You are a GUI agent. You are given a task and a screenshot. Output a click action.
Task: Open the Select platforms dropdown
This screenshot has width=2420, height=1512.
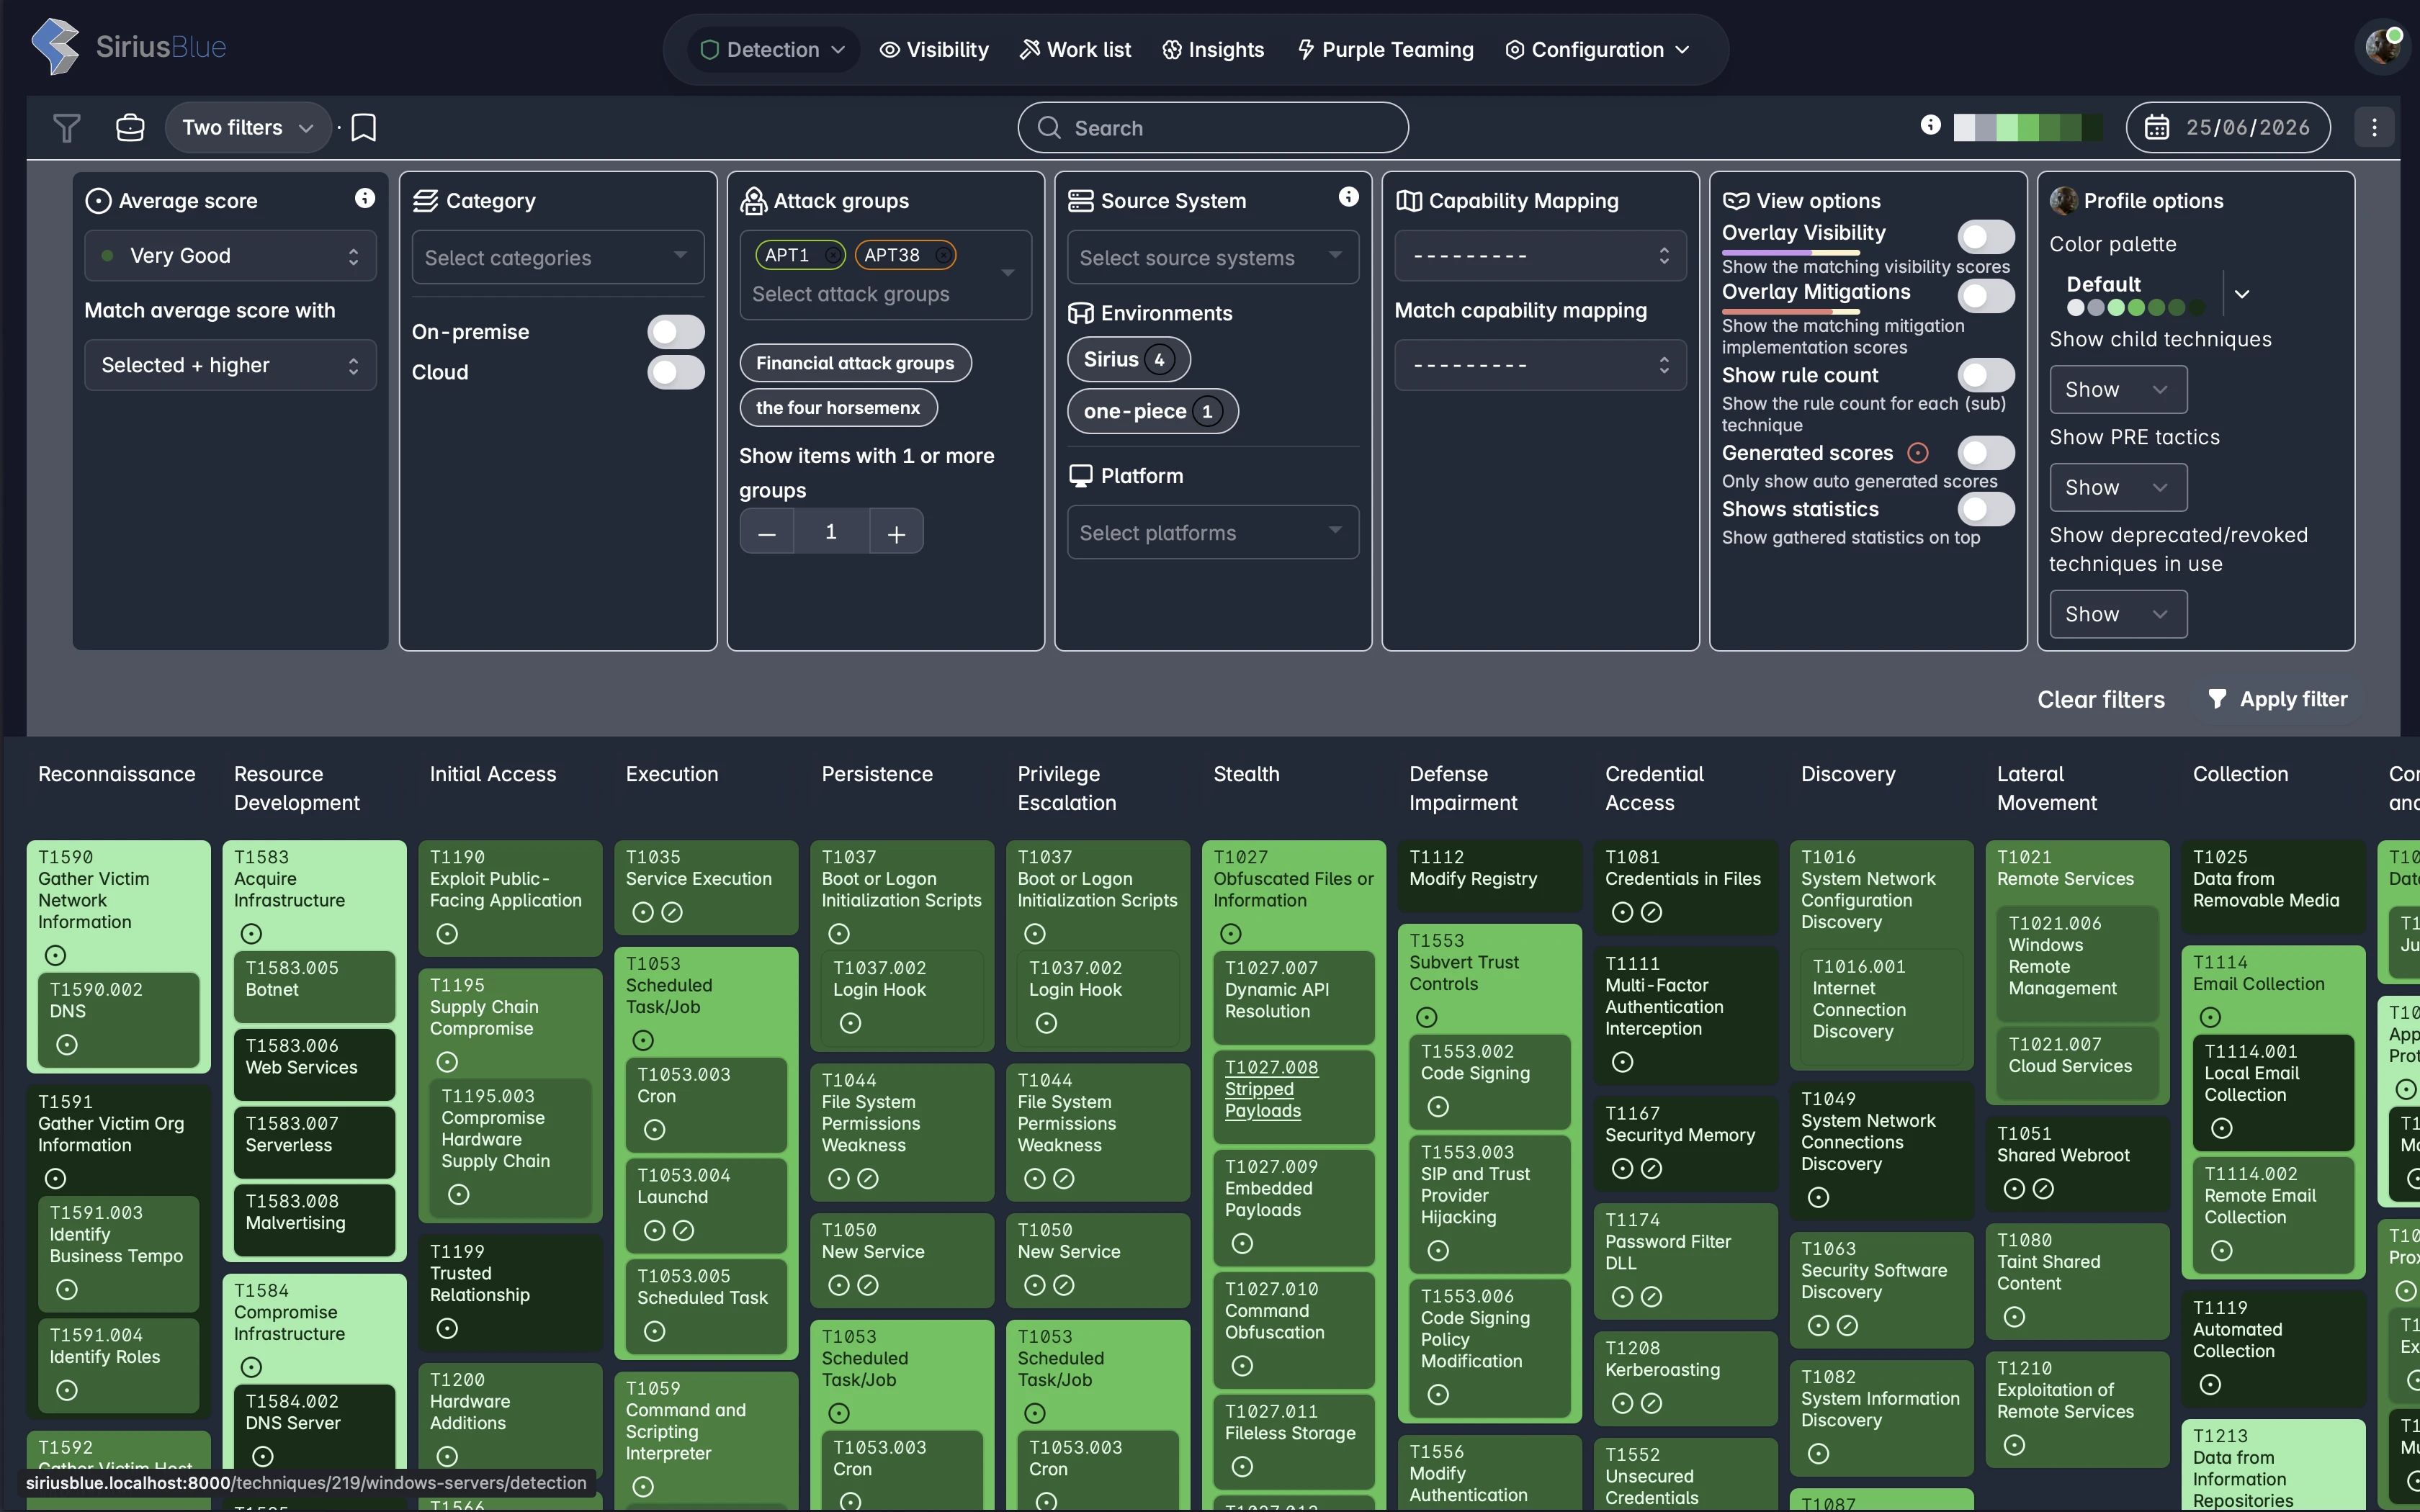(1213, 533)
